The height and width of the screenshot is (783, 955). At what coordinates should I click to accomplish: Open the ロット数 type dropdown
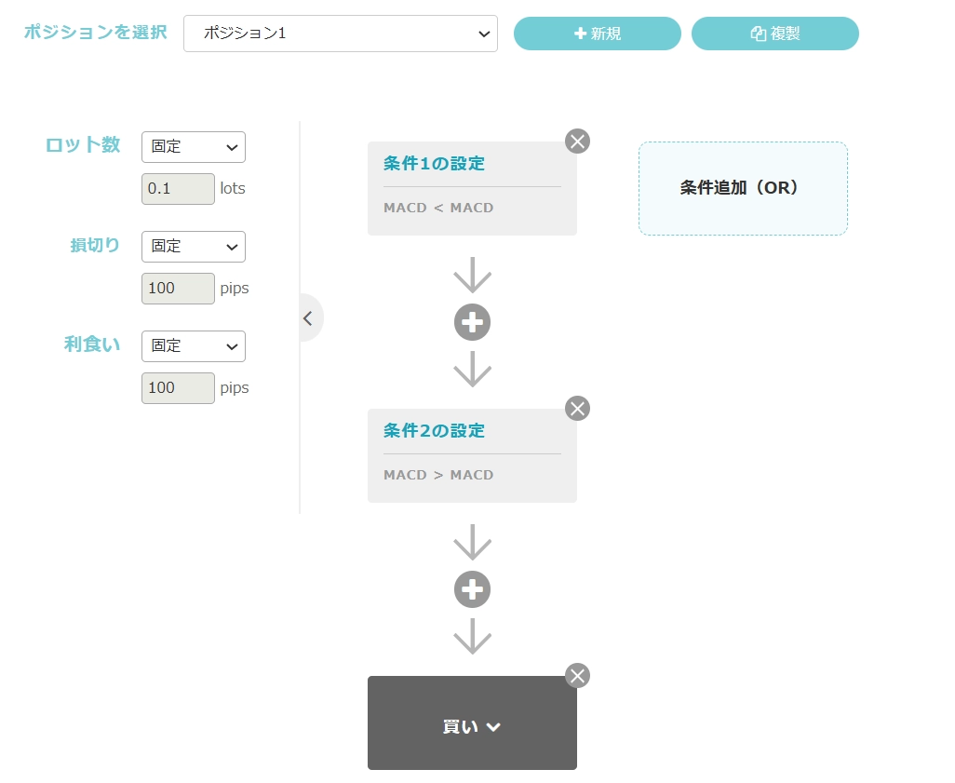pyautogui.click(x=194, y=147)
